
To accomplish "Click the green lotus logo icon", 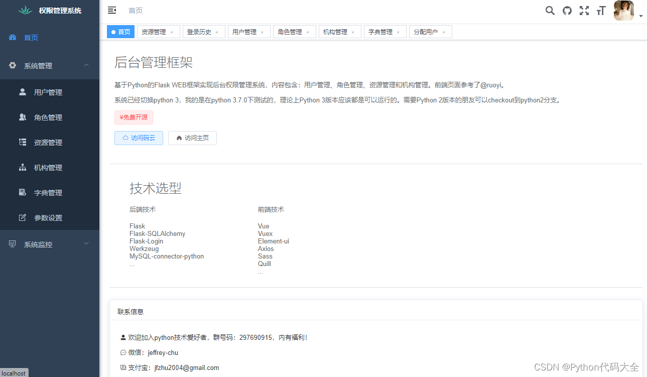I will [25, 10].
